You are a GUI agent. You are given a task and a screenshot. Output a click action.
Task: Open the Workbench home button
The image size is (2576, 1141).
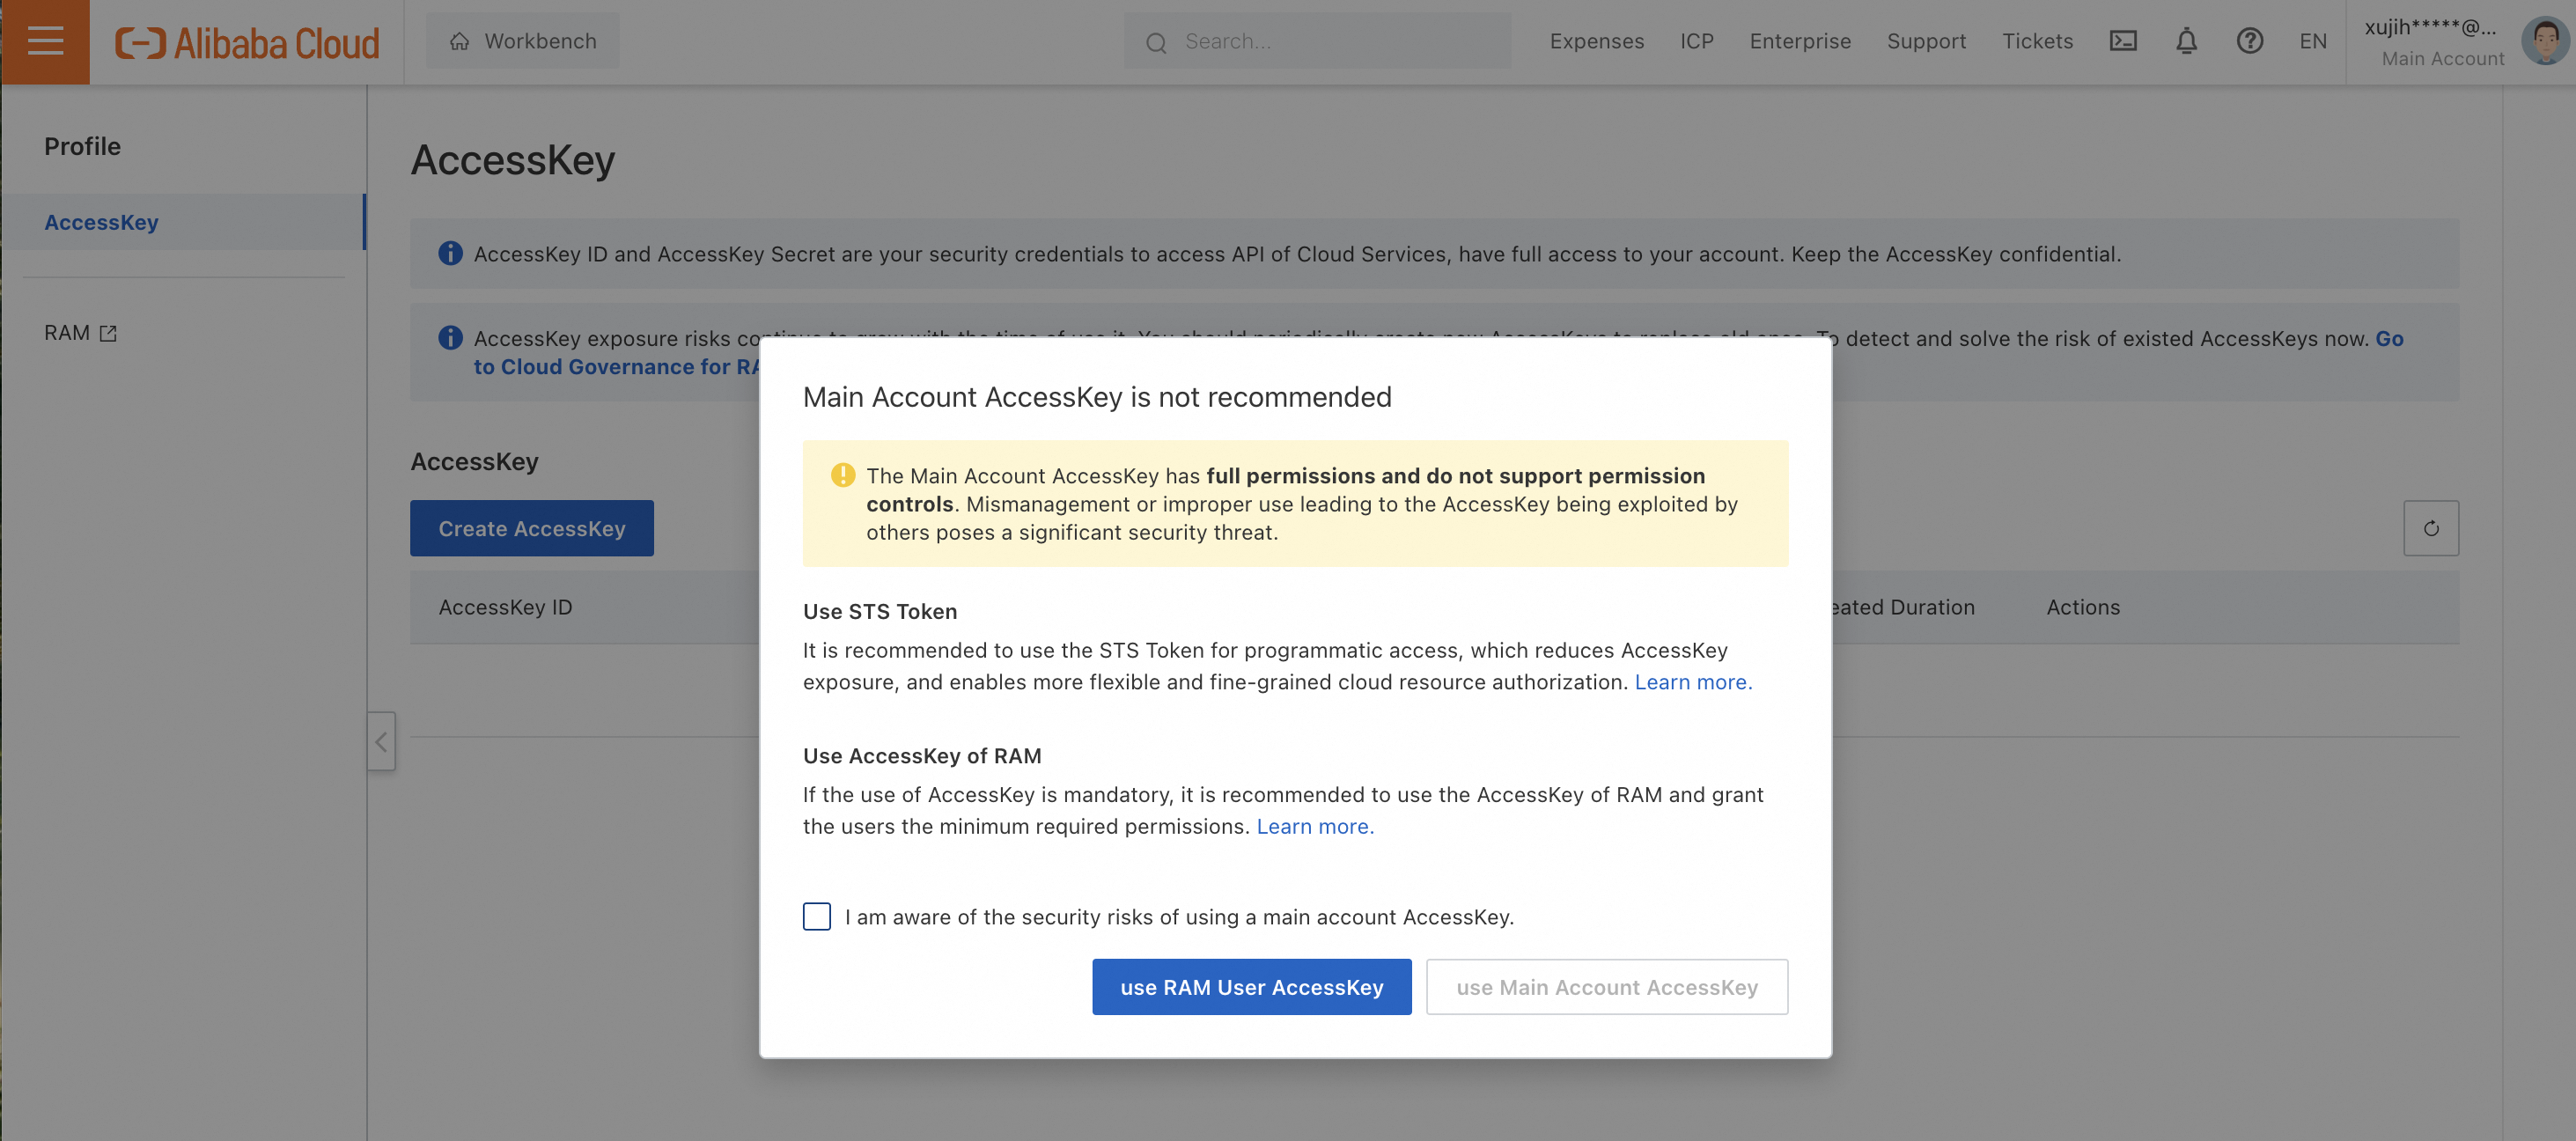point(522,41)
